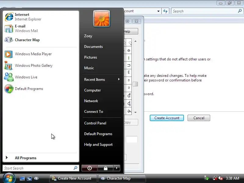Select the E character cell in Character Map
The width and height of the screenshot is (244, 183).
(129, 72)
